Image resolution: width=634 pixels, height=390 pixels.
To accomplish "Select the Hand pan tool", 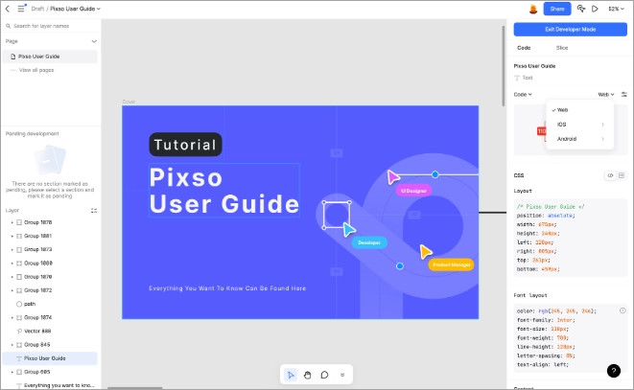I will (x=308, y=375).
